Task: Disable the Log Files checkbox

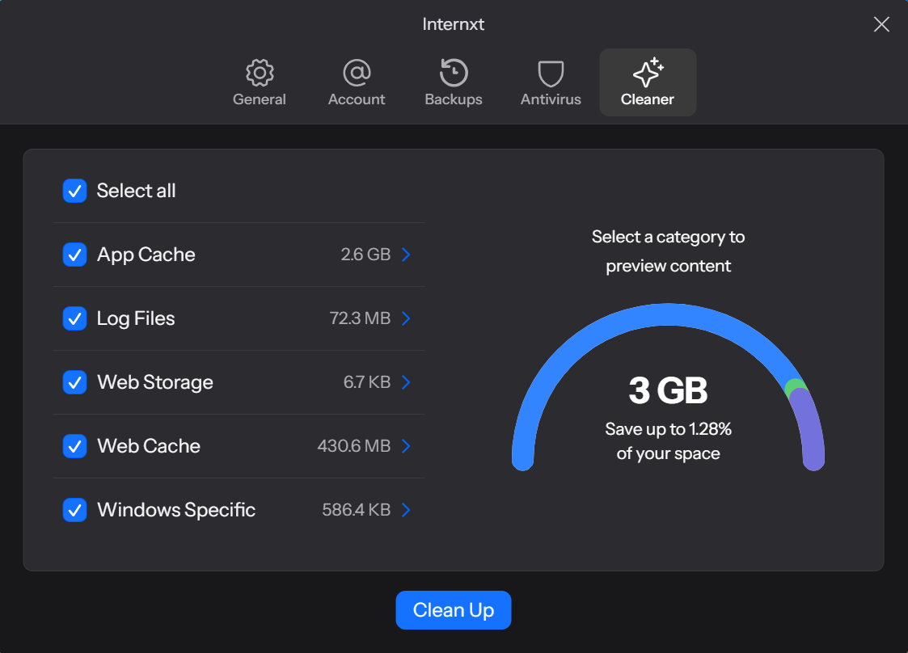Action: click(x=74, y=318)
